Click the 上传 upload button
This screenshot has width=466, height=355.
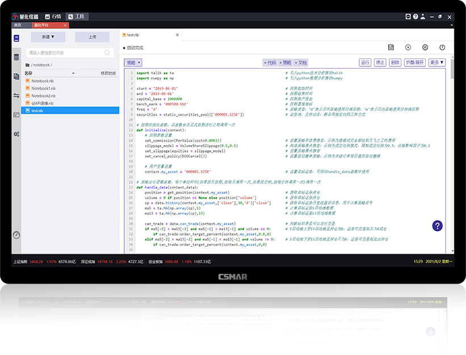pos(93,37)
